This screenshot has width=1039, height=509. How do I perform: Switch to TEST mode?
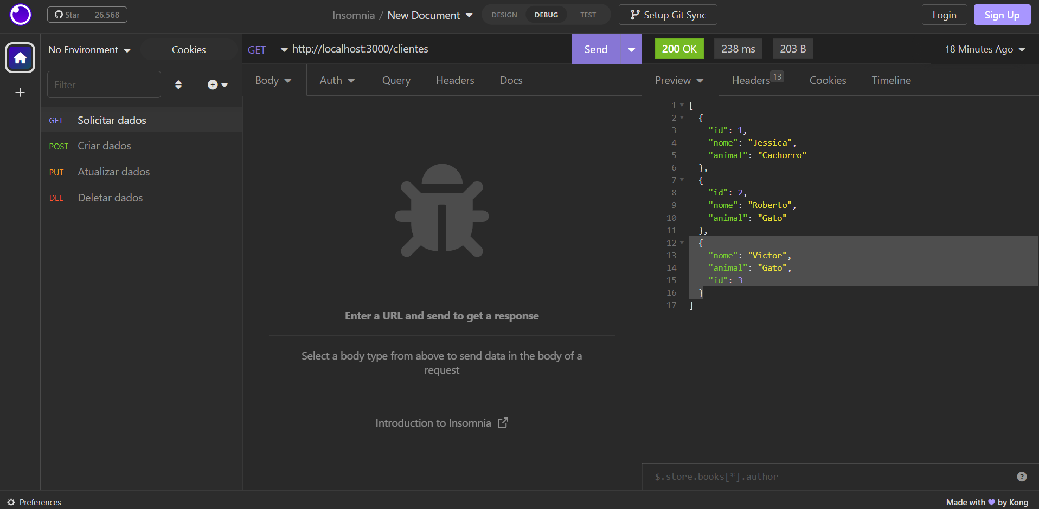point(587,15)
